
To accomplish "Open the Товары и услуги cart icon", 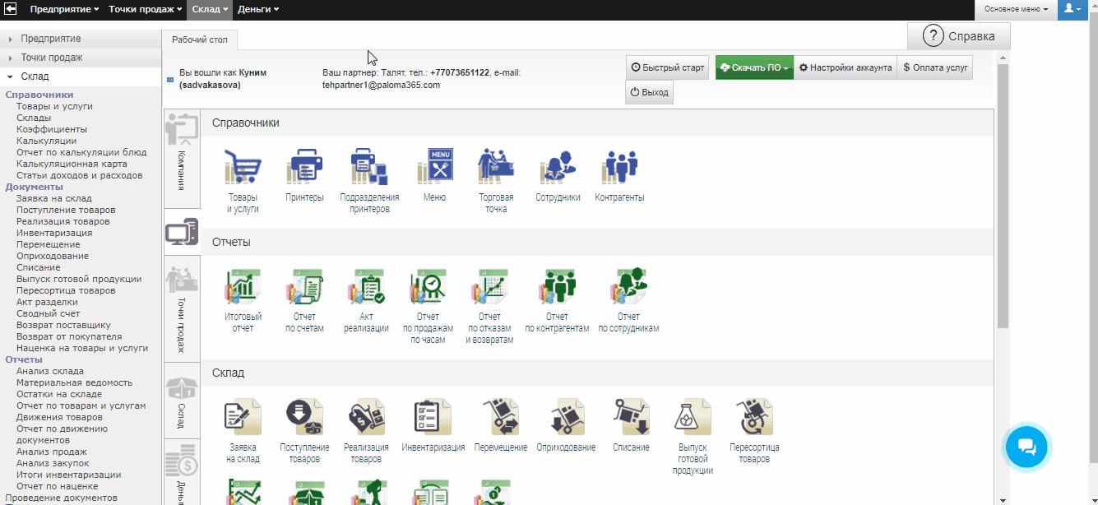I will 243,169.
